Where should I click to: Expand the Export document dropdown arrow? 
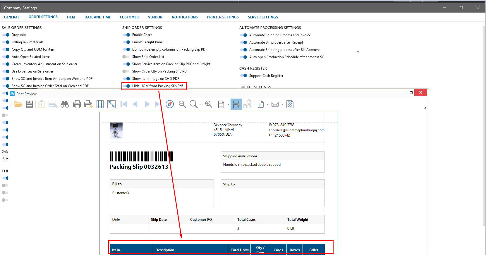[x=267, y=104]
